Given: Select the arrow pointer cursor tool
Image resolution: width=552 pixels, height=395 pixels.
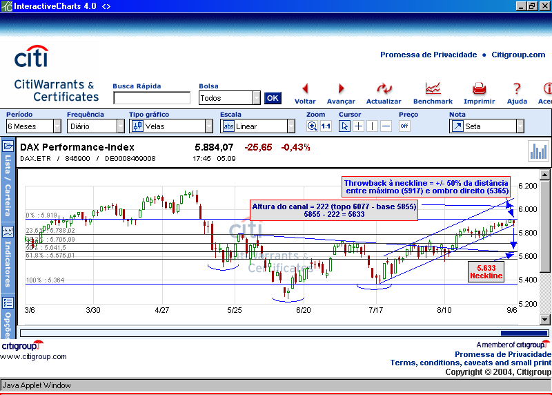Looking at the screenshot, I should pos(344,126).
